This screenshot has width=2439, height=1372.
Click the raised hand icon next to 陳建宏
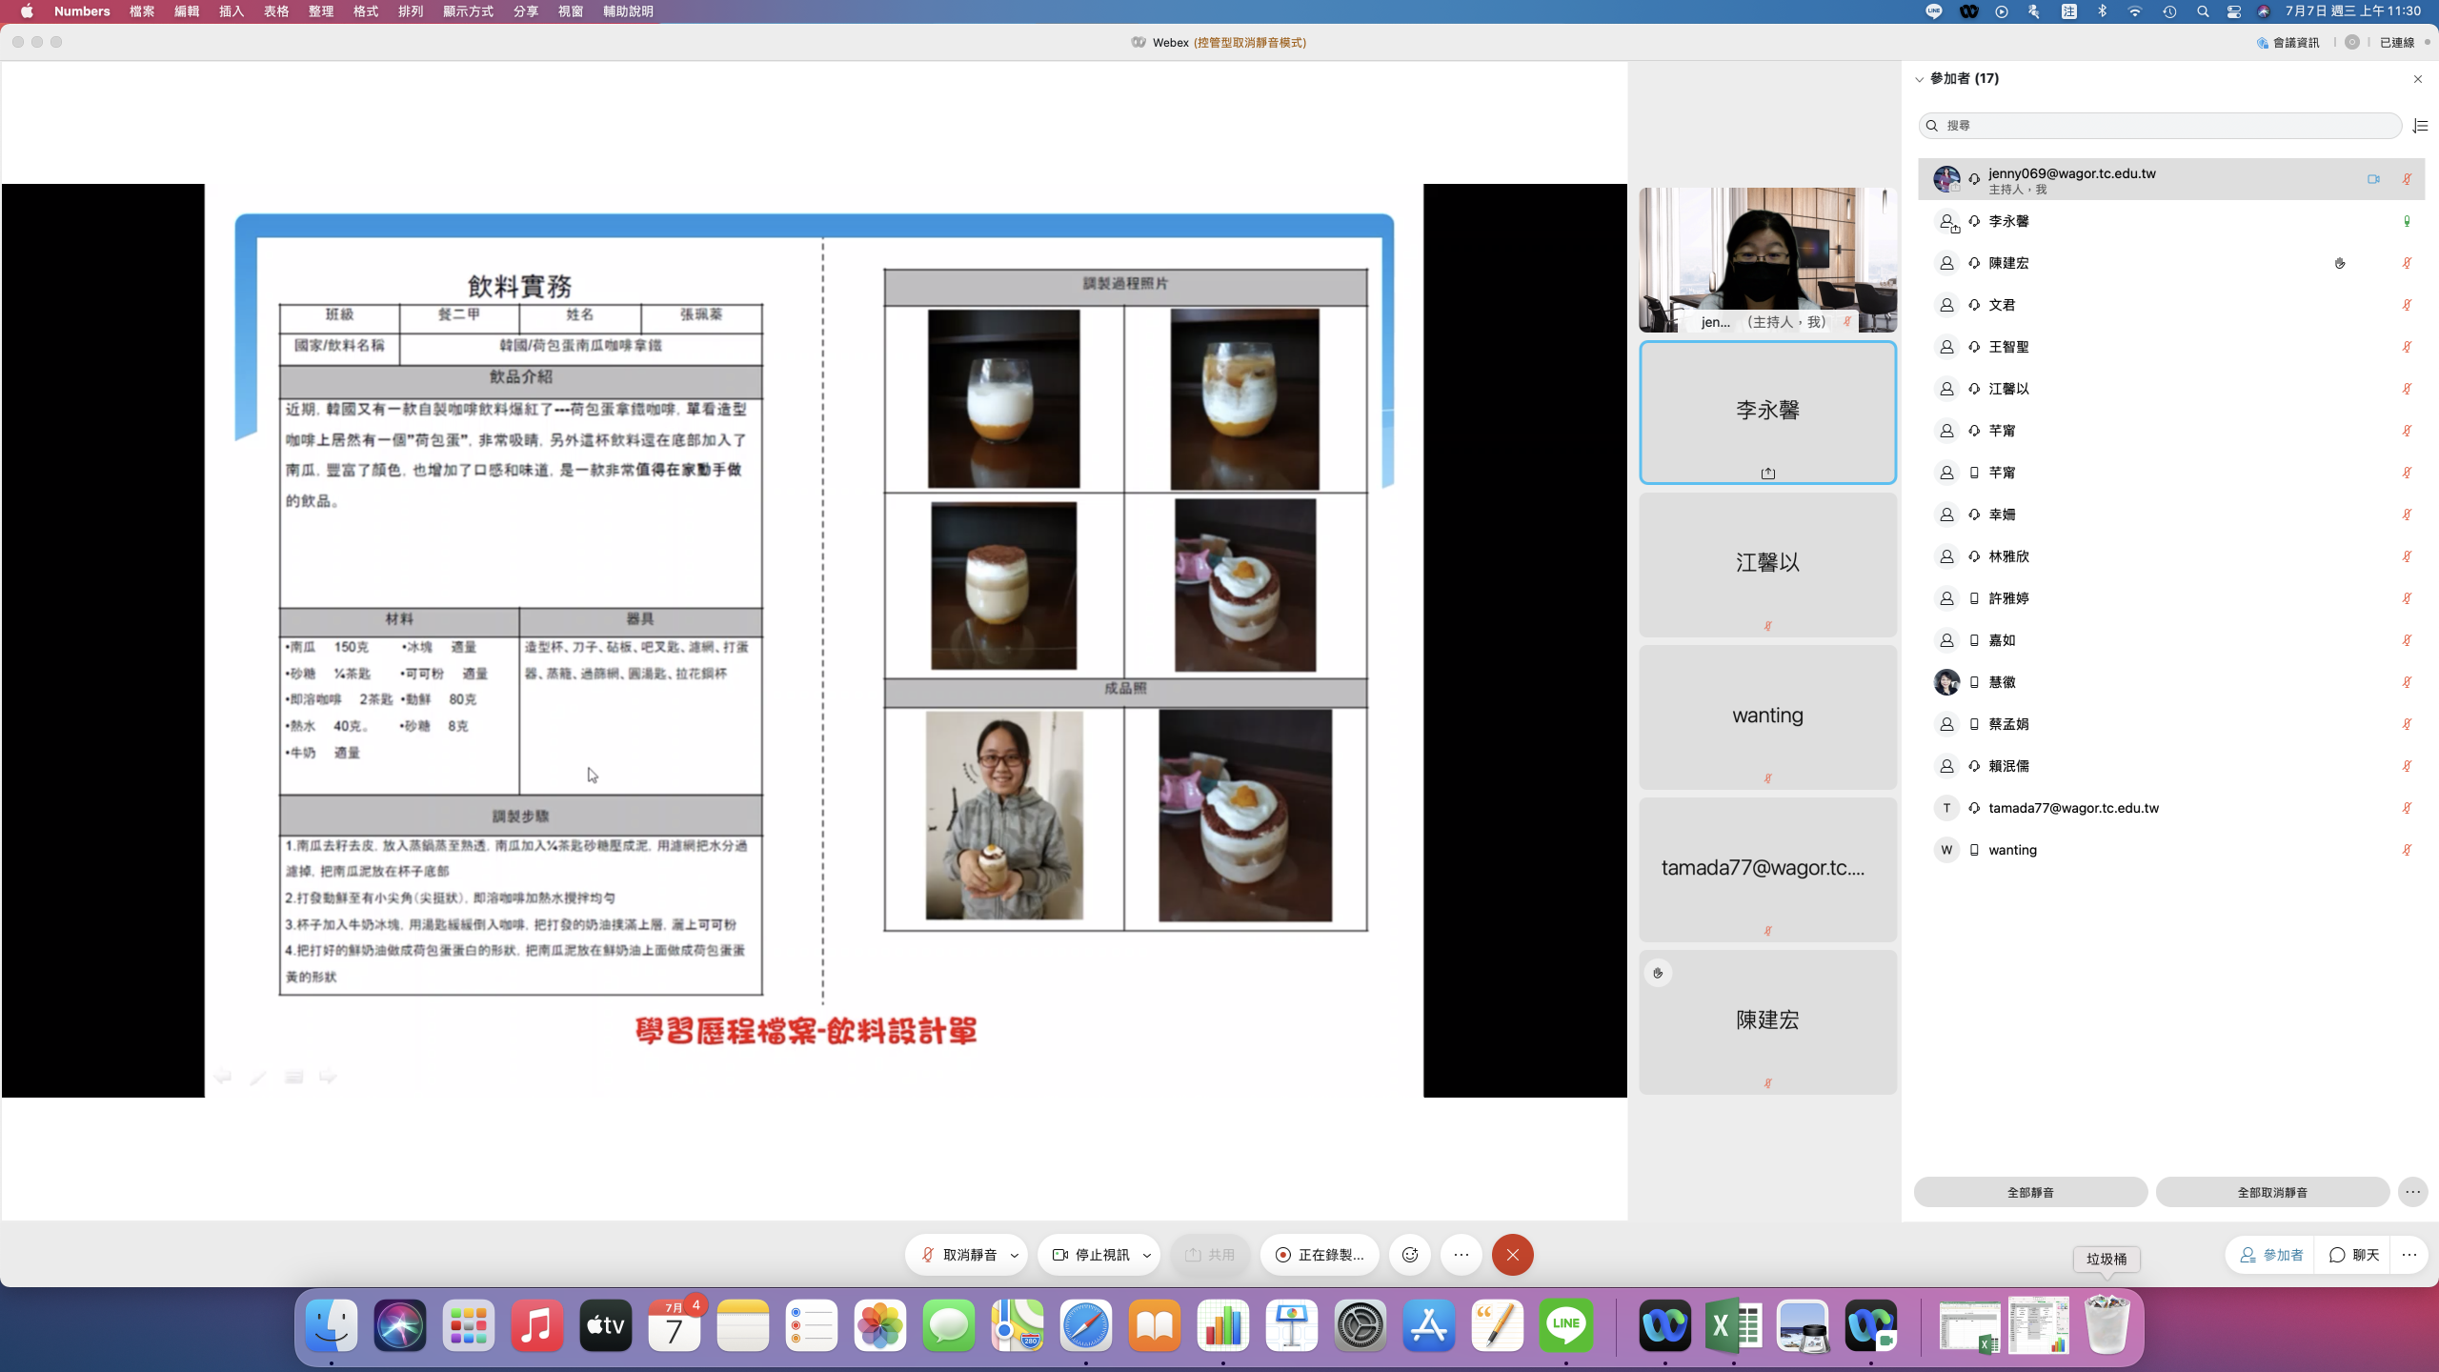(x=2340, y=263)
